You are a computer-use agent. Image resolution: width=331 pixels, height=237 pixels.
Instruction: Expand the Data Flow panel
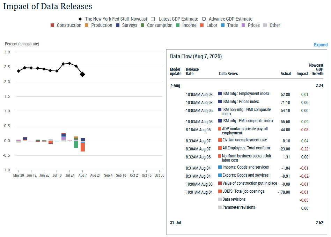[x=321, y=45]
